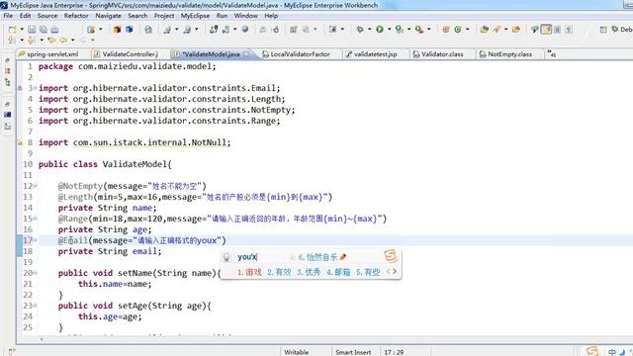Switch to spring-servlet.xml tab

coord(48,54)
